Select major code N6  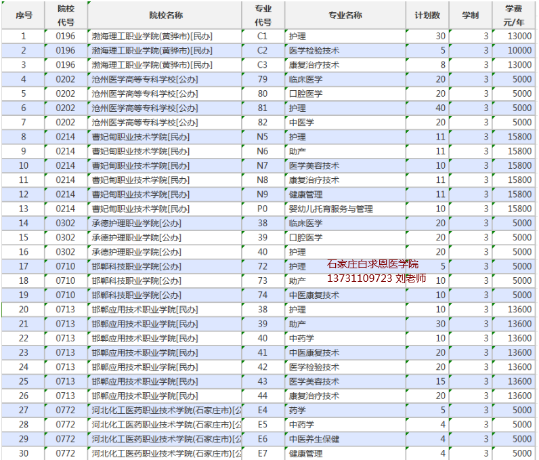[263, 151]
